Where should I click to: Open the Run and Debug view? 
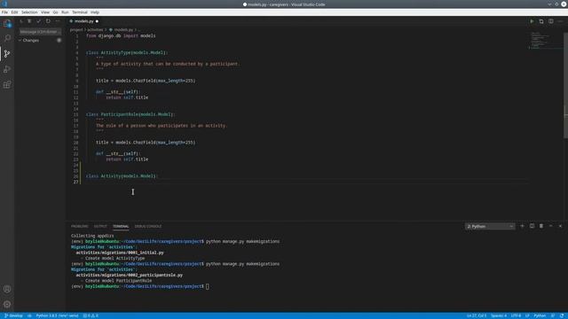7,69
